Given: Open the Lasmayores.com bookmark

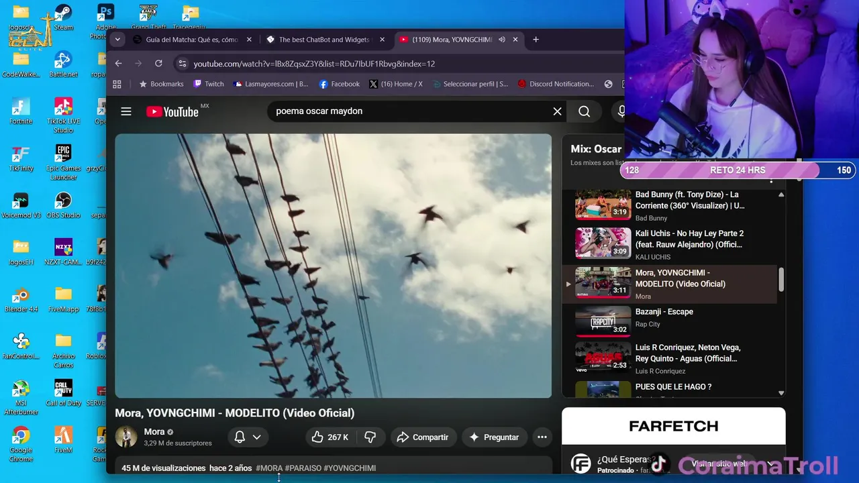Looking at the screenshot, I should pos(270,84).
